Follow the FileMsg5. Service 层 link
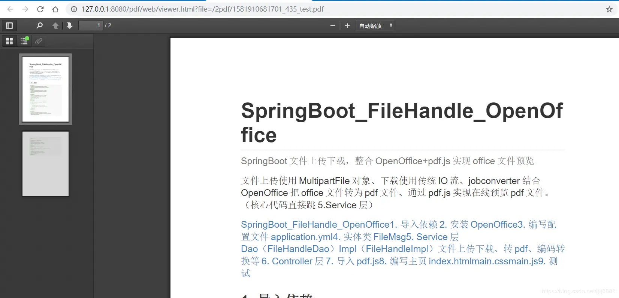 416,237
